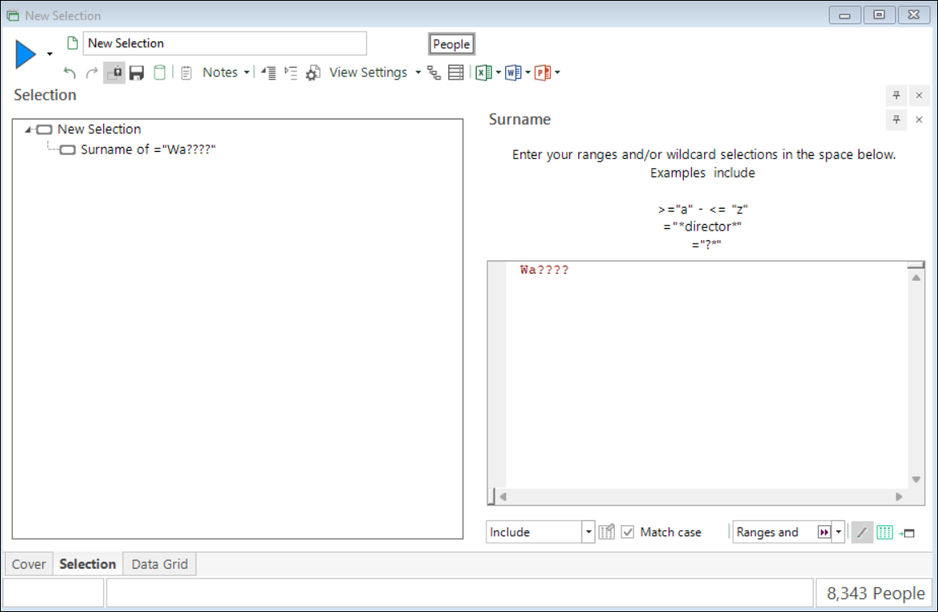Pin the Surname panel

896,119
